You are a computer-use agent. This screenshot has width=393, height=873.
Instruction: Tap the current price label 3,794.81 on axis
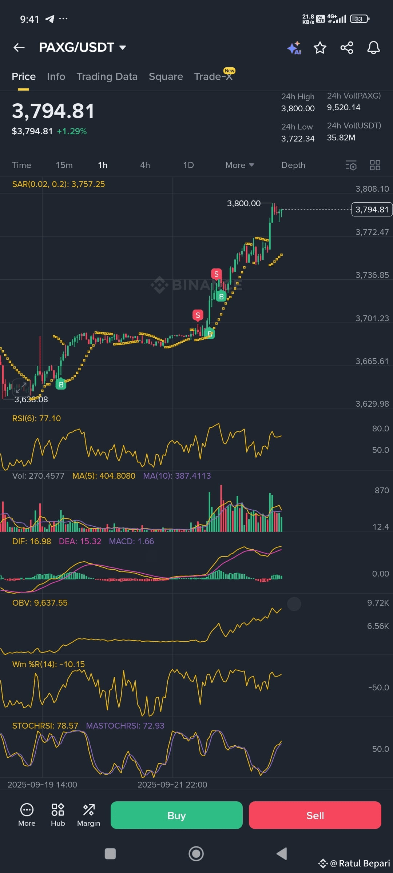(x=372, y=210)
